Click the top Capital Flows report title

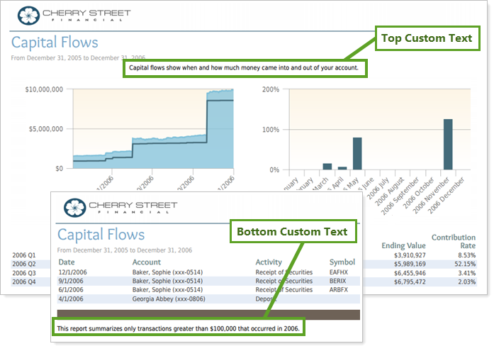tap(55, 43)
